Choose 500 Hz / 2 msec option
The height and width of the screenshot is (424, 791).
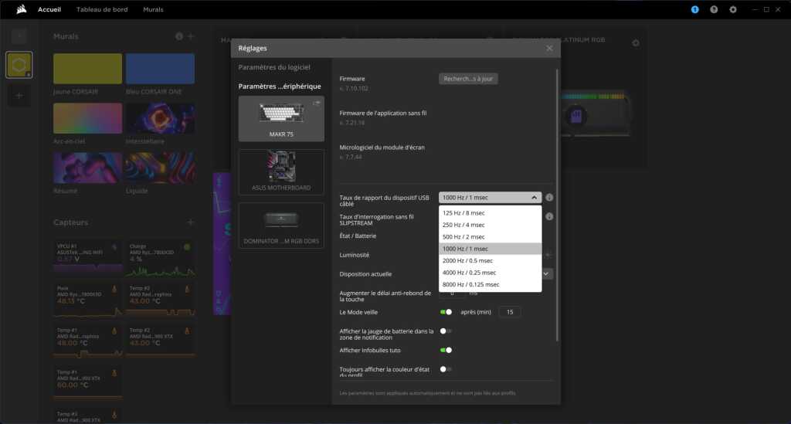[x=490, y=237]
